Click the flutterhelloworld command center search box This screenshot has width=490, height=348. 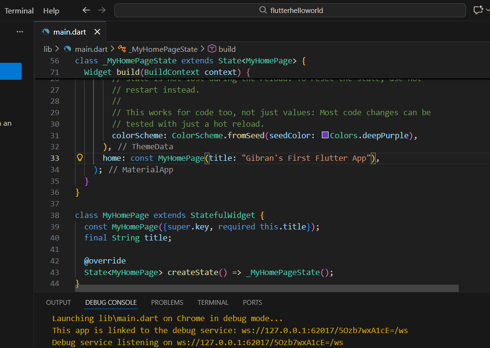290,10
